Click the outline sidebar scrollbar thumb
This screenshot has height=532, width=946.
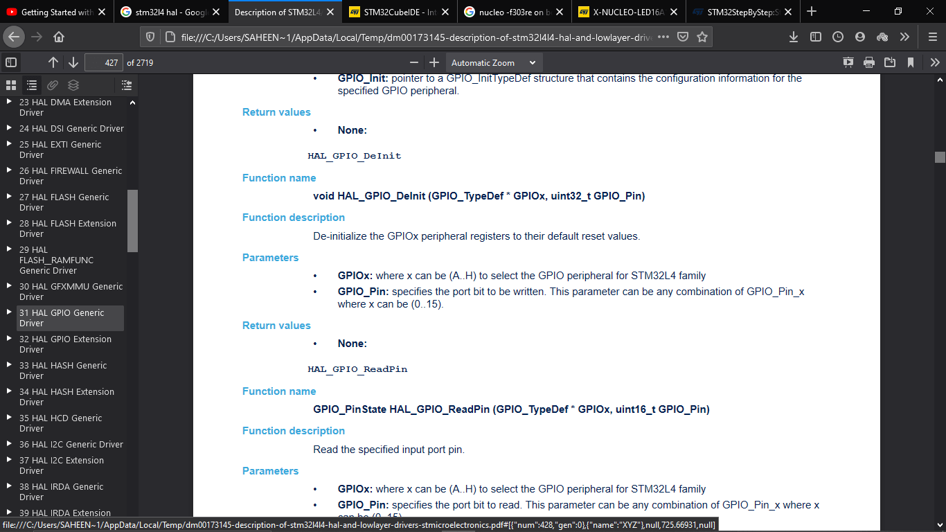pos(132,220)
